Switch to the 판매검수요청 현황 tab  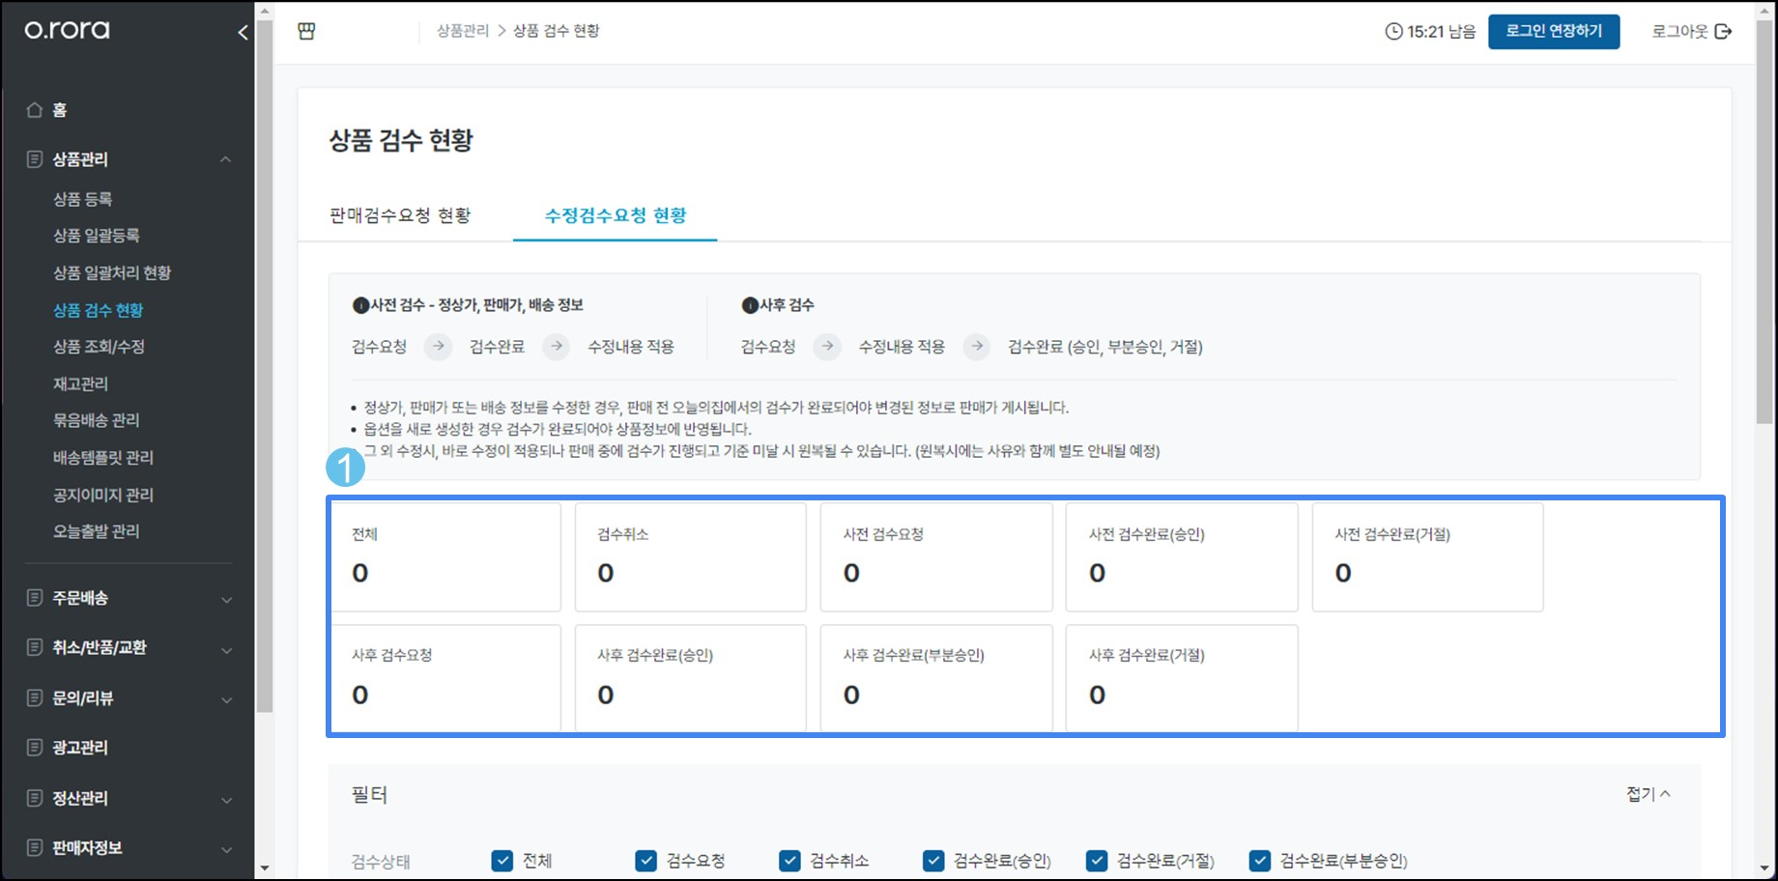[400, 215]
